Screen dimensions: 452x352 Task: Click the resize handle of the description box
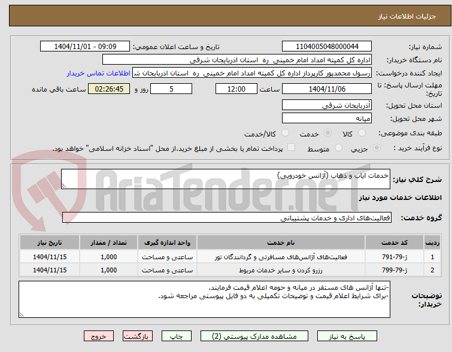64,186
